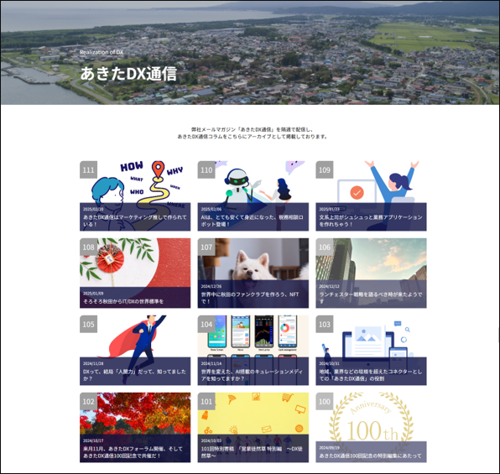Click the 111 number badge

(x=88, y=169)
